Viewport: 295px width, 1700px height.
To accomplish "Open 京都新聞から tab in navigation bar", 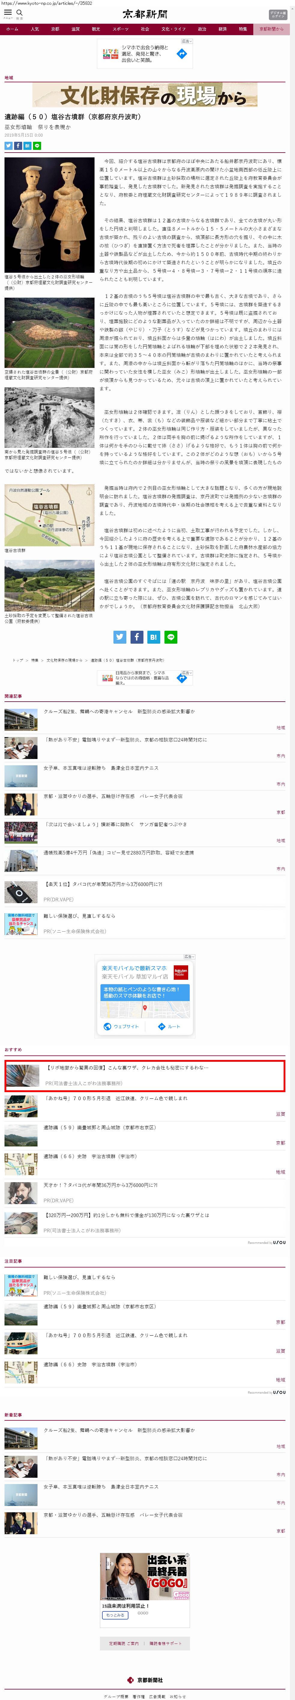I will coord(271,29).
